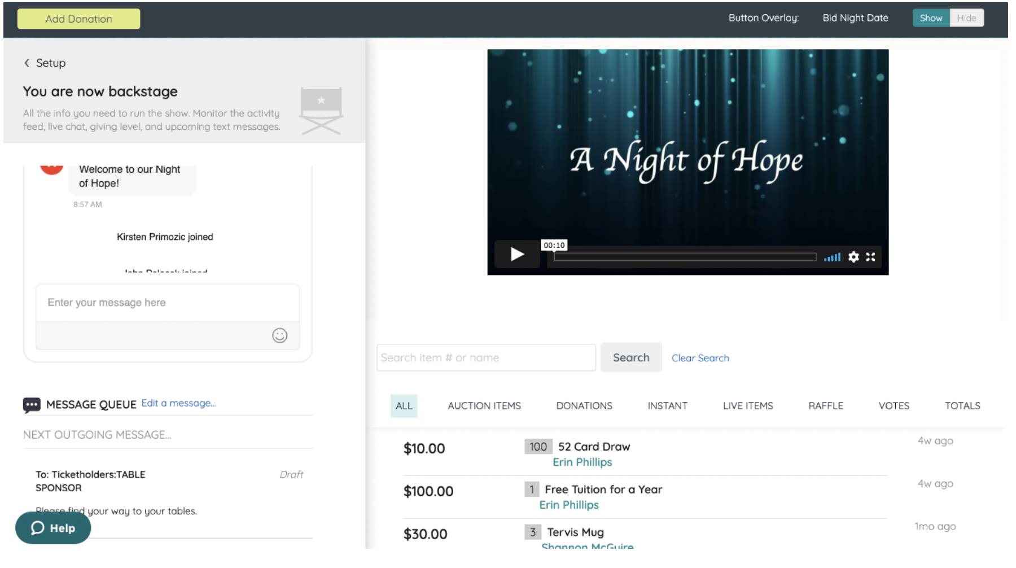
Task: Click the Tervis Mug item title
Action: tap(576, 532)
